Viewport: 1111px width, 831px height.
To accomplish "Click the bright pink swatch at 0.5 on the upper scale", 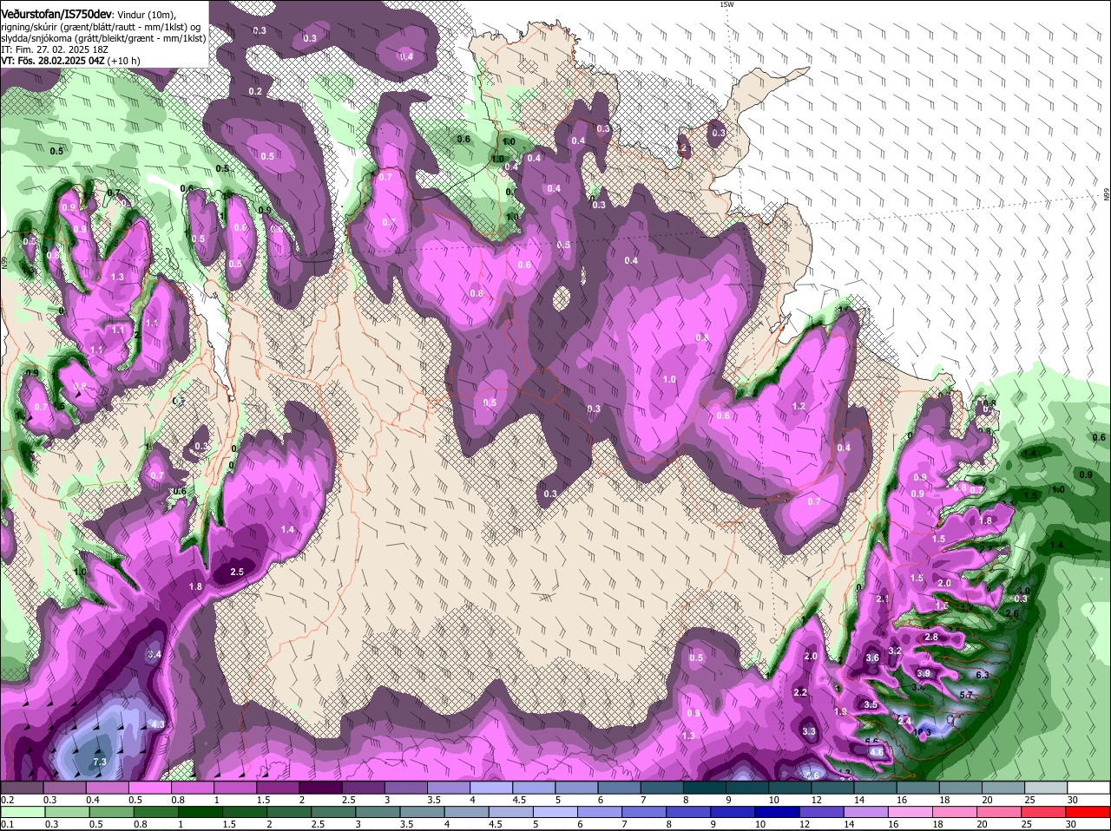I will [149, 788].
